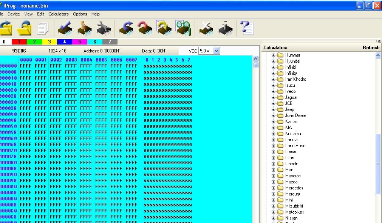Viewport: 382px width, 223px height.
Task: Select the Maserati tree item
Action: point(293,176)
